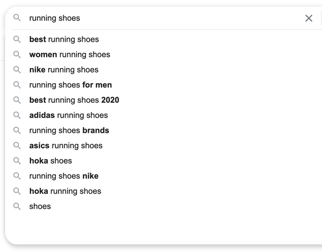The image size is (322, 252).
Task: Choose the "women running shoes" suggestion
Action: [70, 54]
